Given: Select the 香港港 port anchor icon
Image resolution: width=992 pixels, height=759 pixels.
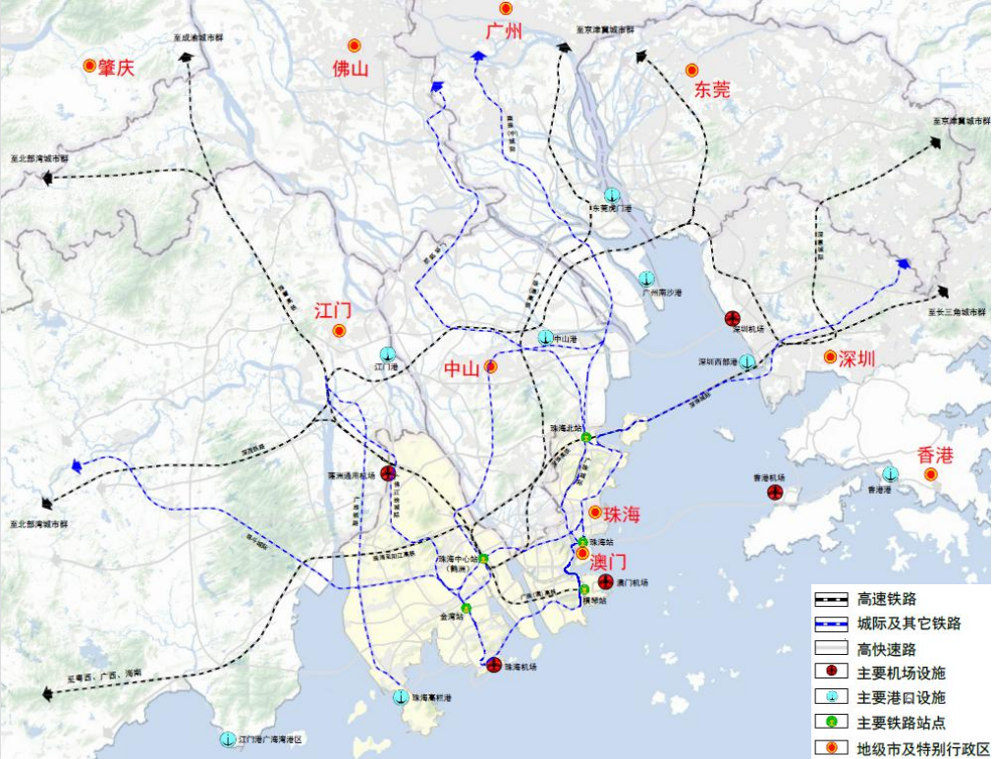Looking at the screenshot, I should pyautogui.click(x=890, y=473).
